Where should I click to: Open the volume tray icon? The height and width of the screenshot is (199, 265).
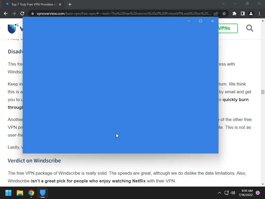[x=233, y=193]
